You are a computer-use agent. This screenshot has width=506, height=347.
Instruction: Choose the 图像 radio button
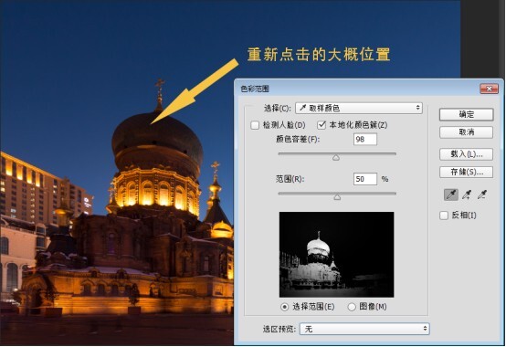(352, 307)
